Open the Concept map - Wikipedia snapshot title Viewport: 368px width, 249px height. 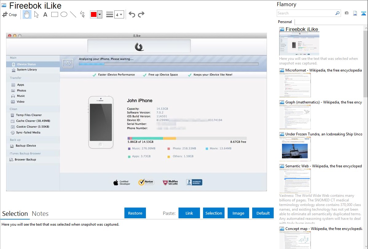323,229
